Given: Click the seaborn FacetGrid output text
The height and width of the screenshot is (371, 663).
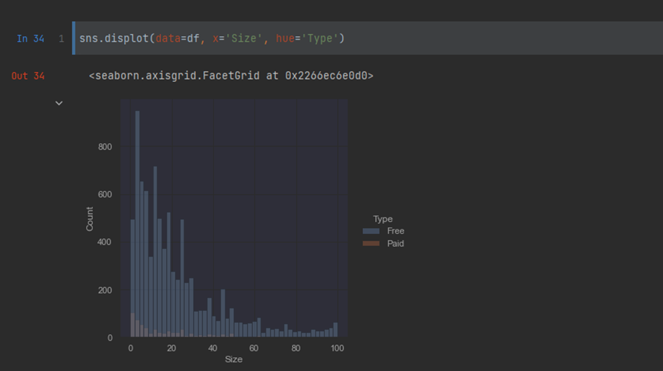Looking at the screenshot, I should pyautogui.click(x=231, y=76).
